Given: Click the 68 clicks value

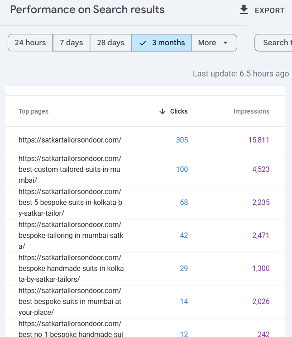Looking at the screenshot, I should pos(184,202).
